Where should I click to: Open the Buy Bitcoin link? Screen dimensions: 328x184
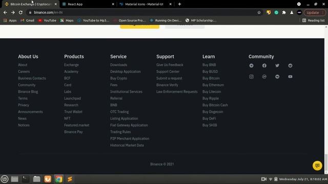211,78
